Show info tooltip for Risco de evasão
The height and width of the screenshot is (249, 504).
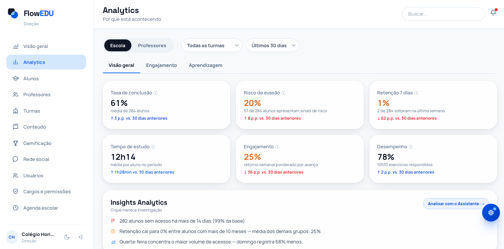(x=284, y=93)
